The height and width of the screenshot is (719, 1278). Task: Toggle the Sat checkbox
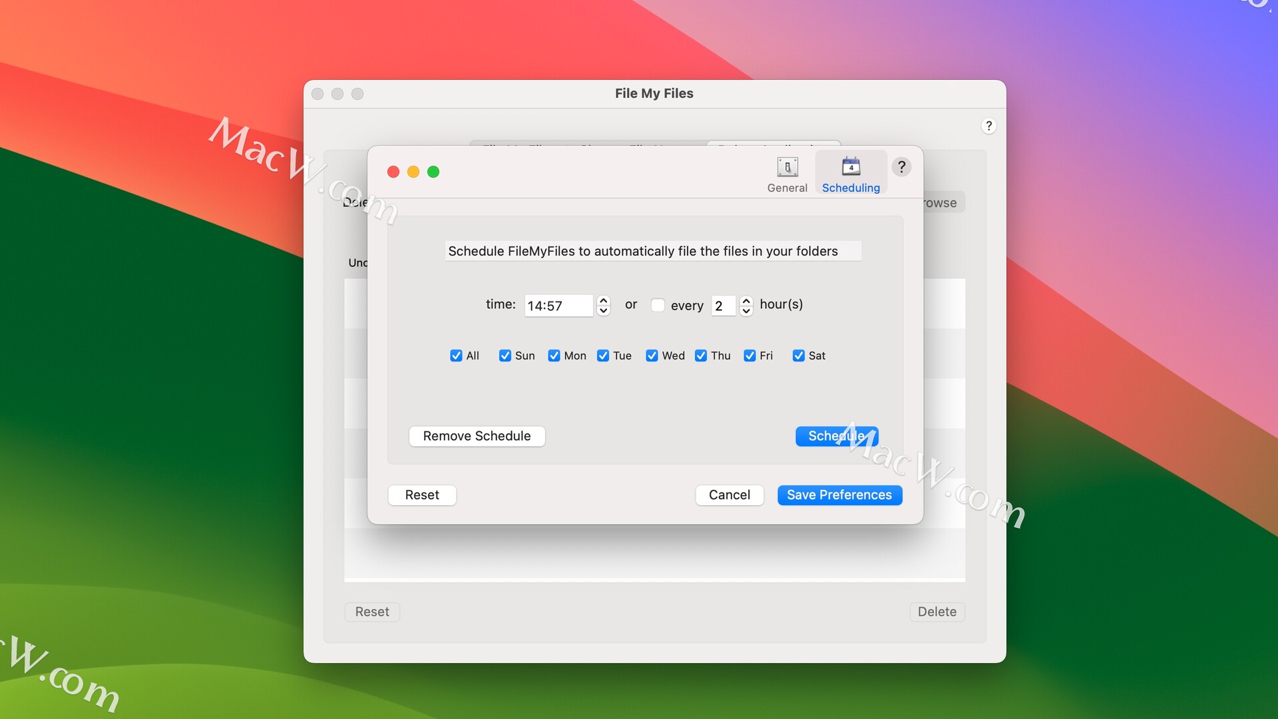pyautogui.click(x=799, y=356)
